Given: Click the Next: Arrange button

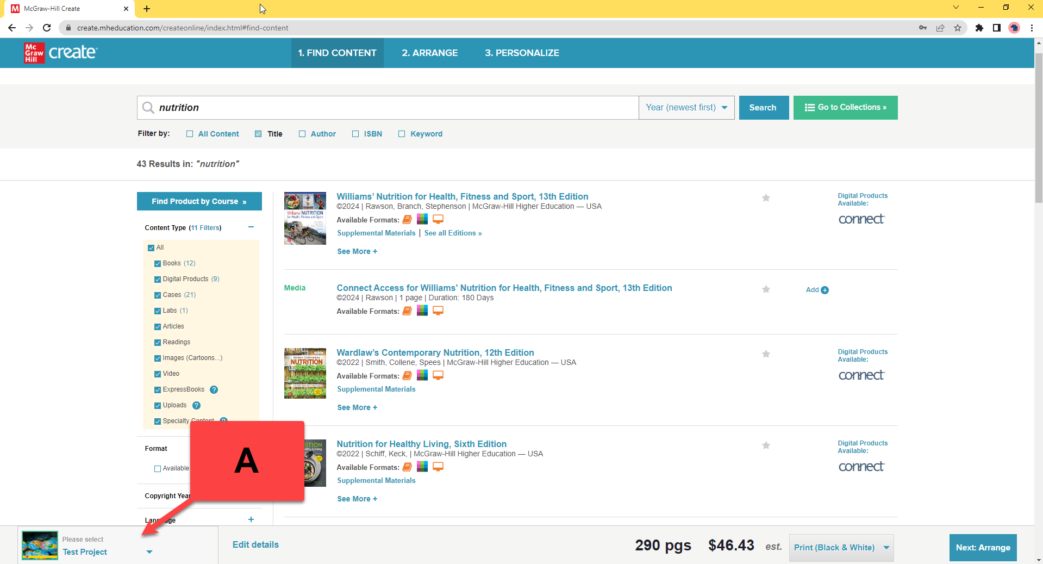Looking at the screenshot, I should click(x=983, y=548).
